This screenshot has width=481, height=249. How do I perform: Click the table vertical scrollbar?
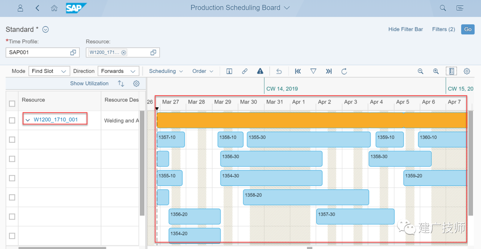click(x=142, y=163)
